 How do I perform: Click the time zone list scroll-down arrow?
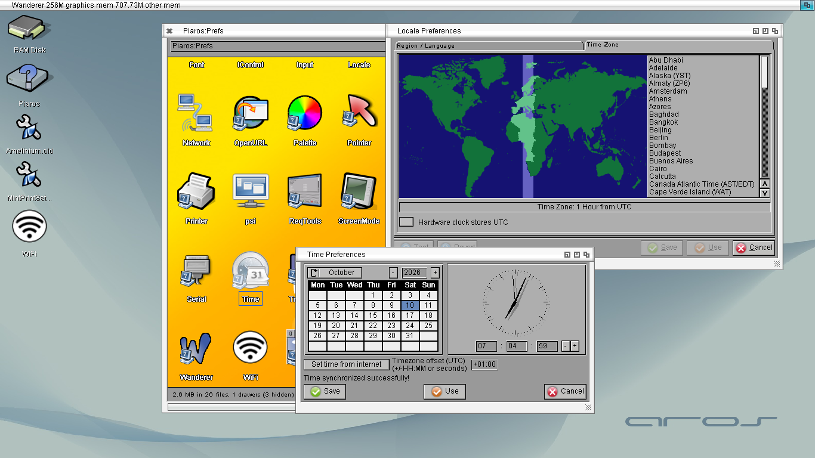(765, 193)
